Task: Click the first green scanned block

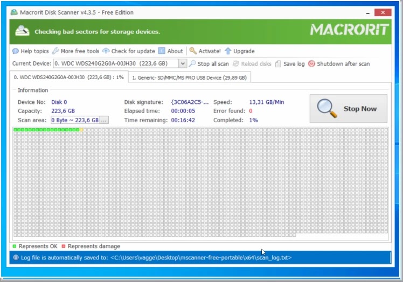Action: coord(15,130)
